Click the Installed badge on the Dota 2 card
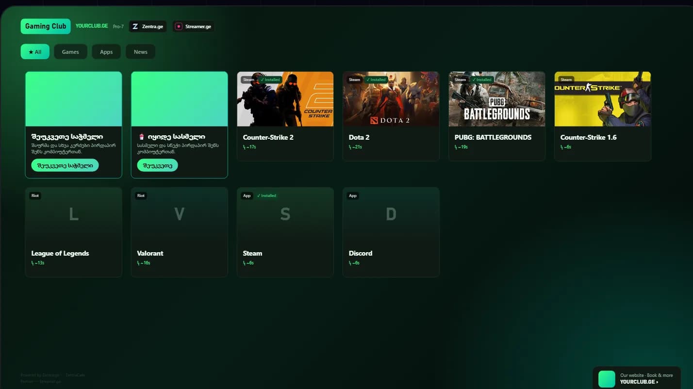Screen dimensions: 693x389 (376, 80)
